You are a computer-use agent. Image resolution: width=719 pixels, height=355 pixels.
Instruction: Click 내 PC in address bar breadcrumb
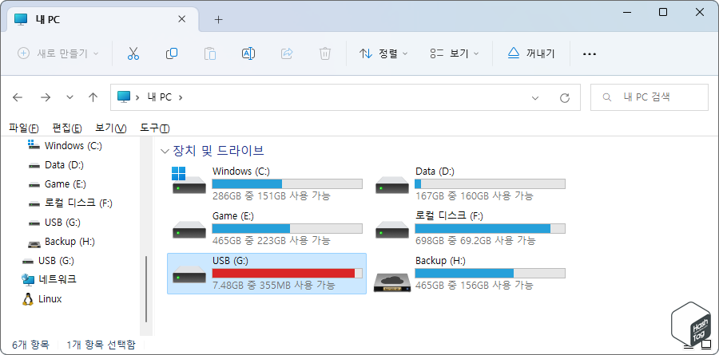pos(160,97)
